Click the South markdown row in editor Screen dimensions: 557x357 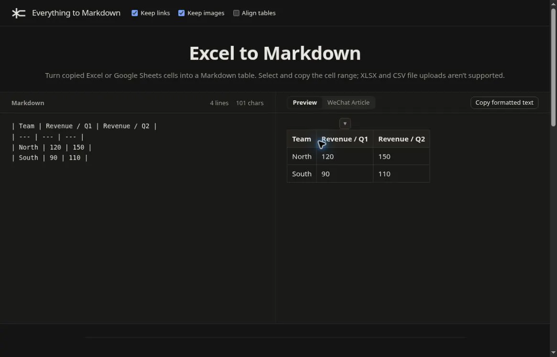click(x=49, y=158)
